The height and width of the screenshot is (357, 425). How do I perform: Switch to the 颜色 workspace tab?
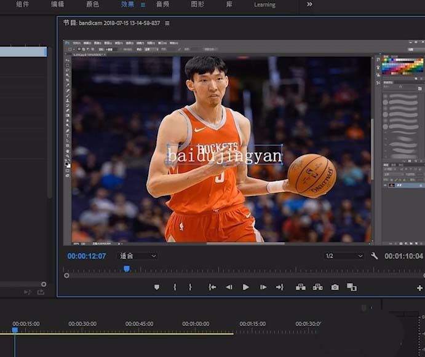(93, 4)
